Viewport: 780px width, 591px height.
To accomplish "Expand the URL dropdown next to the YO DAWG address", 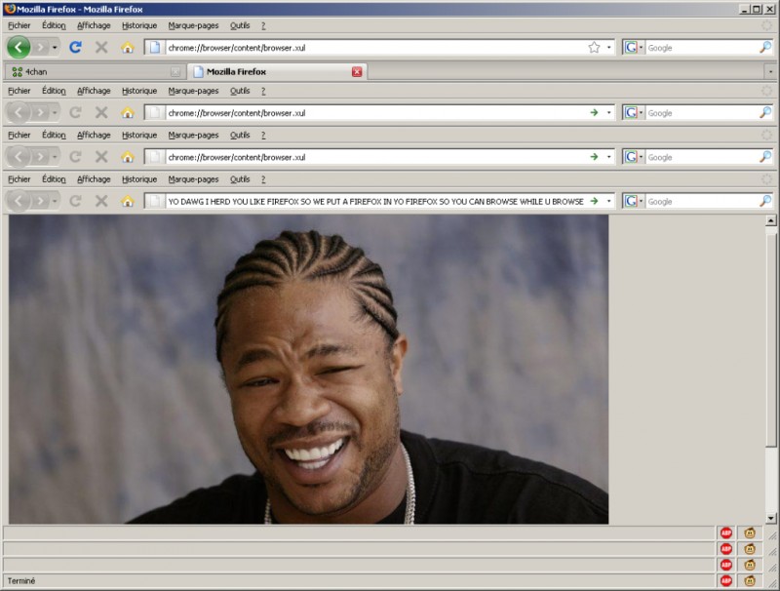I will pyautogui.click(x=608, y=201).
